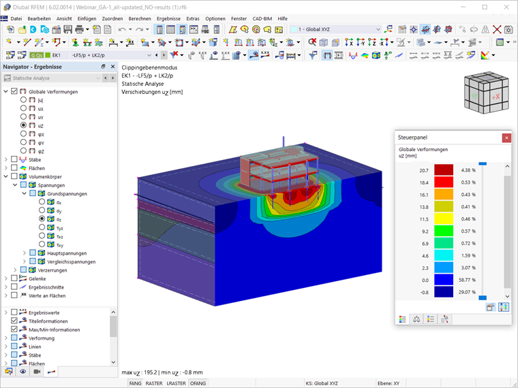Enable the Flächen results checkbox
The height and width of the screenshot is (388, 518).
point(14,168)
